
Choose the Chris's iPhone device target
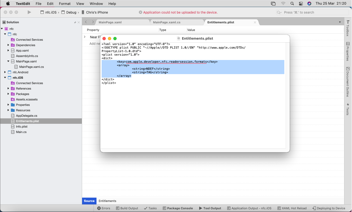coord(95,12)
